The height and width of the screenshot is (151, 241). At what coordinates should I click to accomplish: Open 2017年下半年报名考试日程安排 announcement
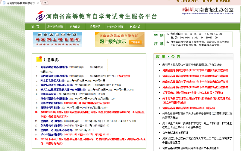click(195, 70)
